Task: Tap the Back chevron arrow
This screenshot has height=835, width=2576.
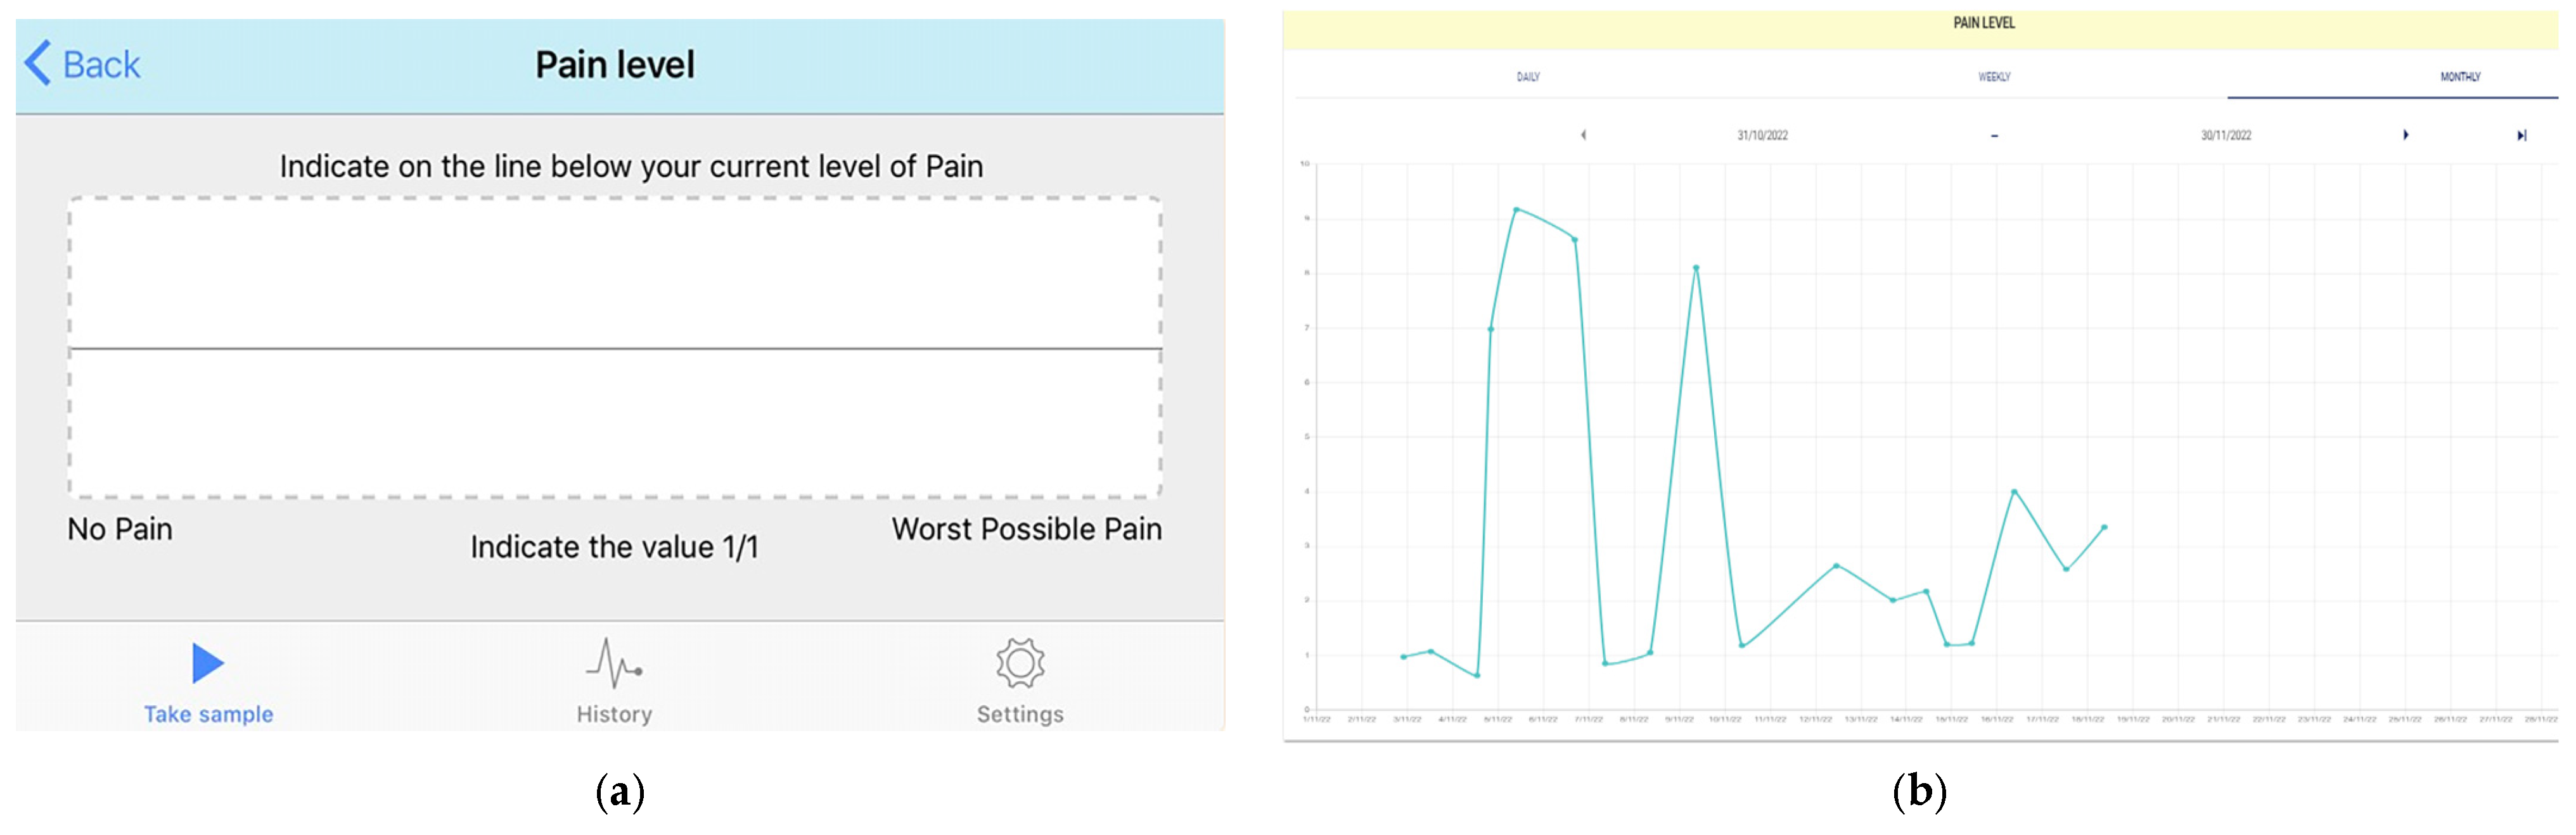Action: click(x=38, y=64)
